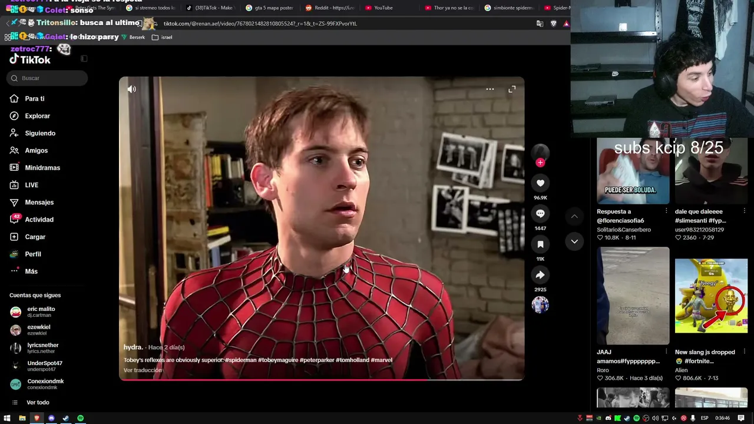The height and width of the screenshot is (424, 754).
Task: Switch to the Reddit browser tab
Action: pyautogui.click(x=329, y=8)
